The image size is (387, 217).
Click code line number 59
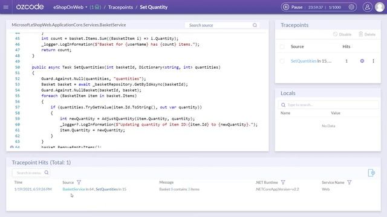18,119
